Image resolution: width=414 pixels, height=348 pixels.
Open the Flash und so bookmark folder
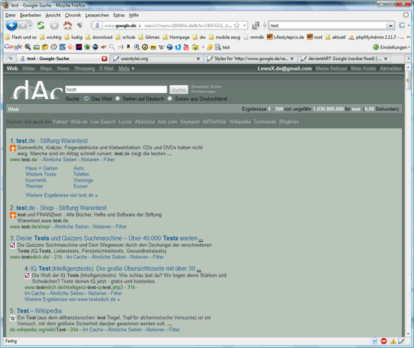21,37
